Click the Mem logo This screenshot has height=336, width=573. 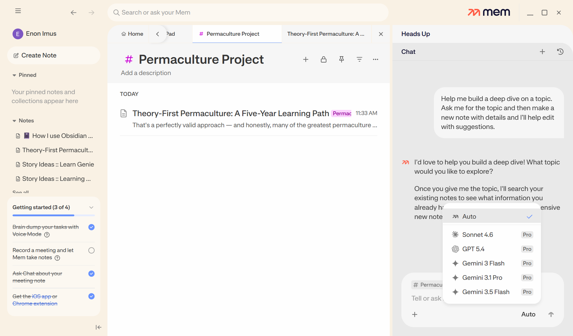489,12
